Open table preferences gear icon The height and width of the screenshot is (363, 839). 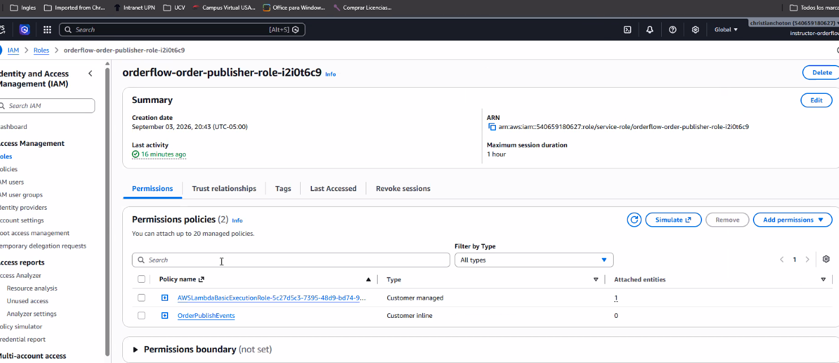[x=827, y=260]
